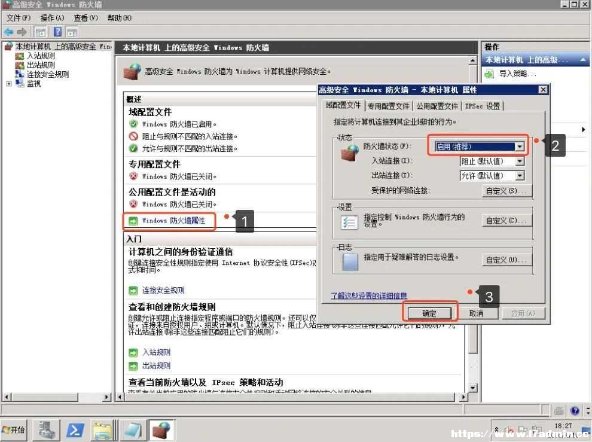The width and height of the screenshot is (592, 442).
Task: Click the blue help icon in status corner
Action: coord(575,411)
